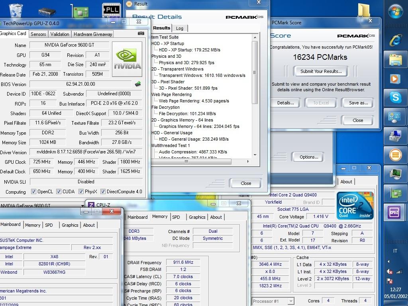Open the Processor #1 dropdown in CPU-Z
Screen dimensions: 408x306
(x=291, y=301)
